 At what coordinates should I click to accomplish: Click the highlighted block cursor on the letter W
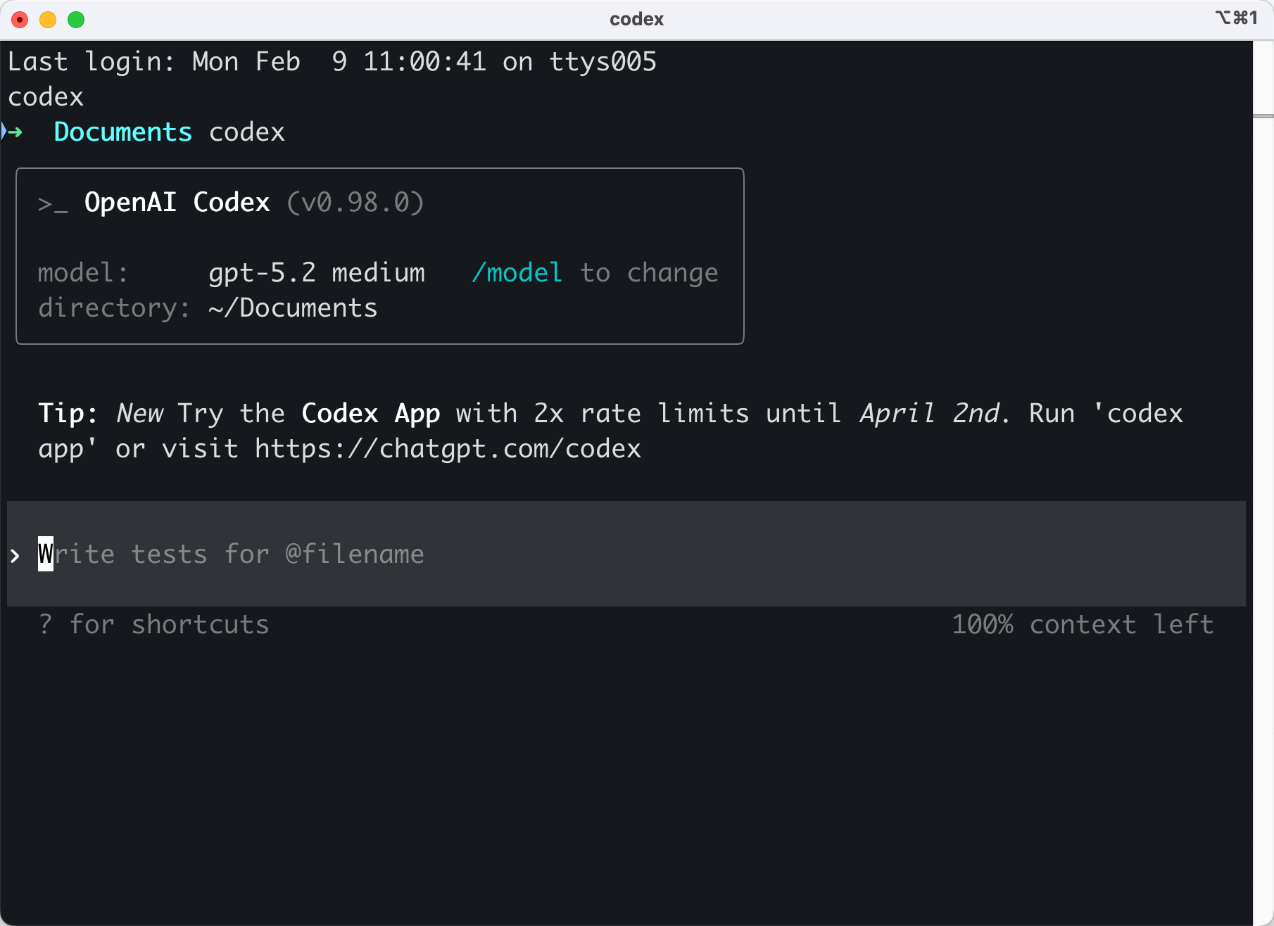tap(46, 554)
